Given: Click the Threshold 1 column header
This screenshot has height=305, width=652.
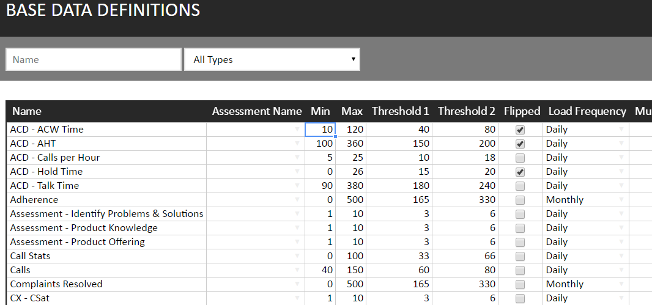Looking at the screenshot, I should [400, 111].
